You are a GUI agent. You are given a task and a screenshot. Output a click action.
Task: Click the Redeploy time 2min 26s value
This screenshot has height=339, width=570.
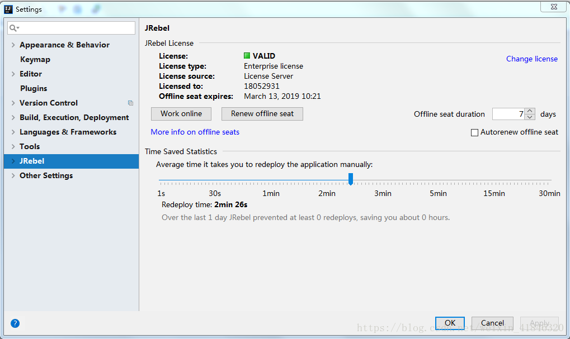[230, 205]
